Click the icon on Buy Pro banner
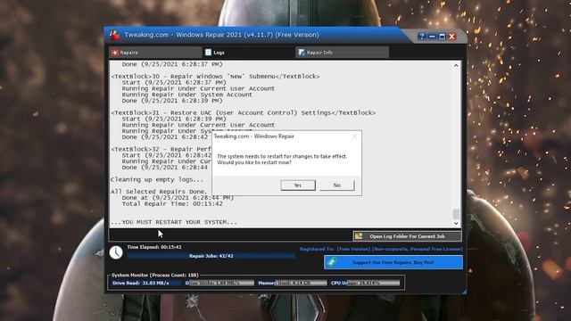The image size is (571, 321). pos(332,262)
